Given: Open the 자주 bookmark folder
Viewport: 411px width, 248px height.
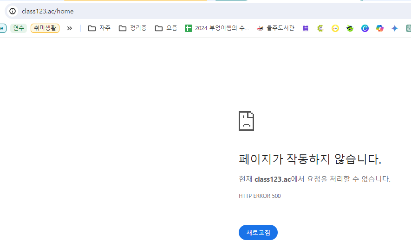Looking at the screenshot, I should coord(99,28).
